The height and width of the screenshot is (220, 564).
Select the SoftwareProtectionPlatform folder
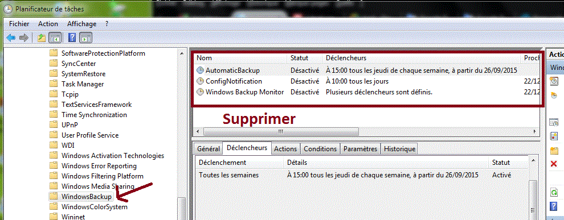point(103,53)
